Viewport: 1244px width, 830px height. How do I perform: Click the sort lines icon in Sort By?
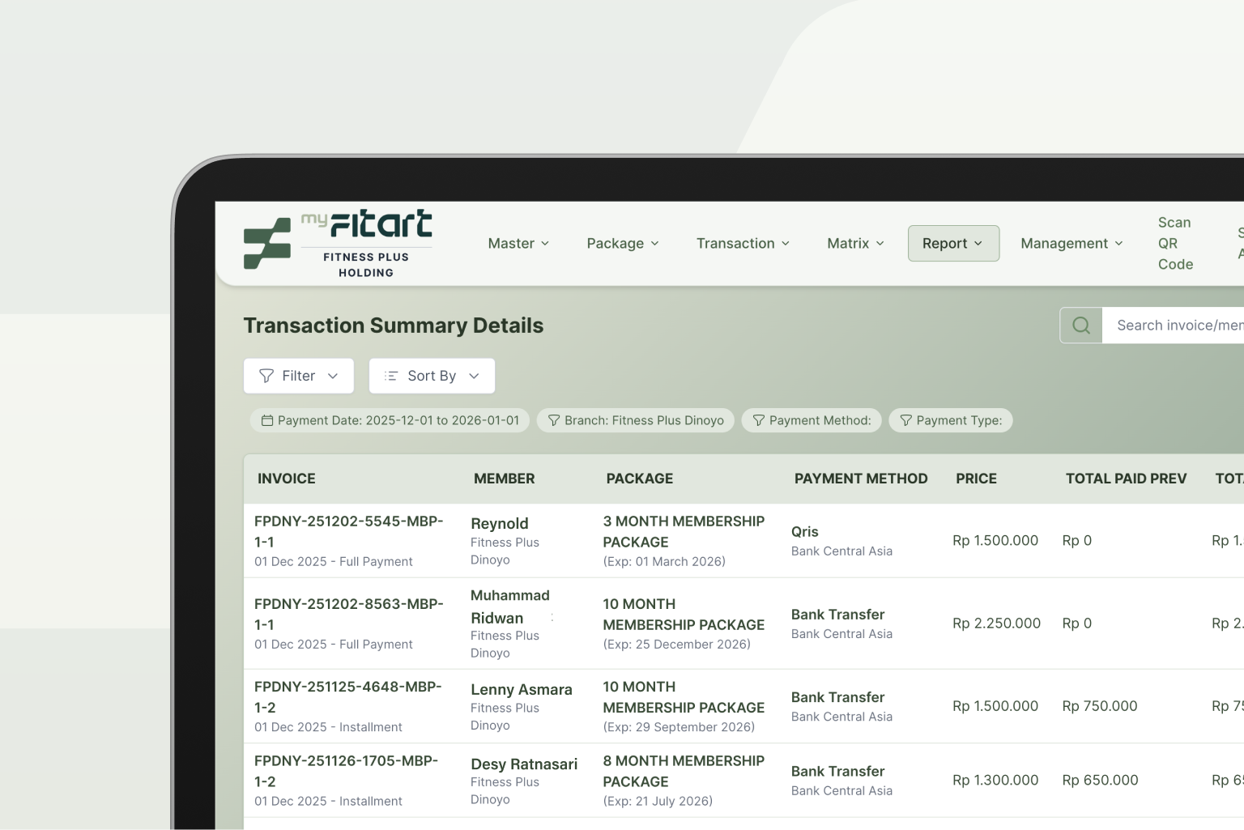click(x=391, y=376)
